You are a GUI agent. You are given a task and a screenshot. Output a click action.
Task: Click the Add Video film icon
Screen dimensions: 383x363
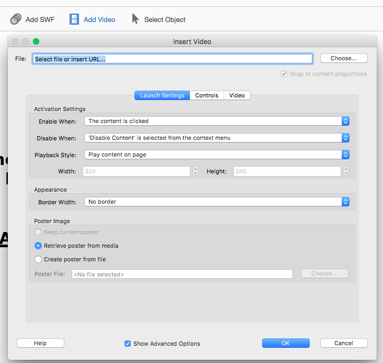[x=74, y=19]
